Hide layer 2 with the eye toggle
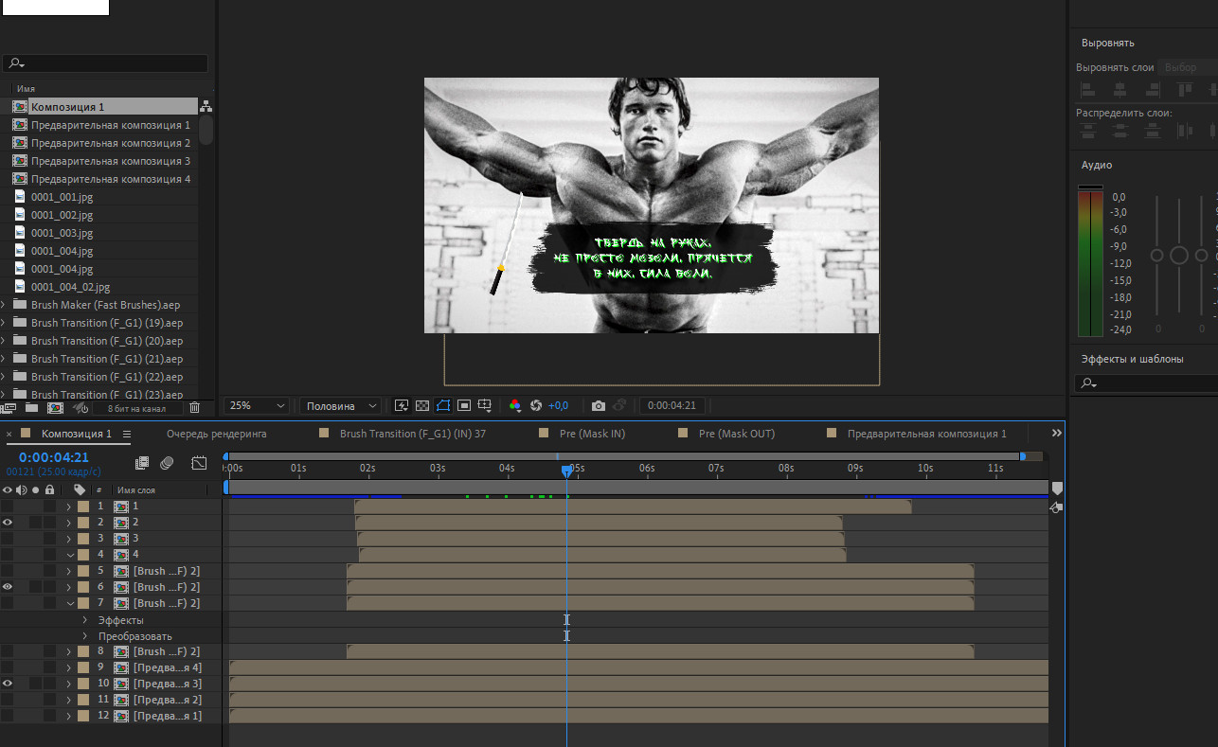This screenshot has width=1218, height=747. (x=8, y=523)
